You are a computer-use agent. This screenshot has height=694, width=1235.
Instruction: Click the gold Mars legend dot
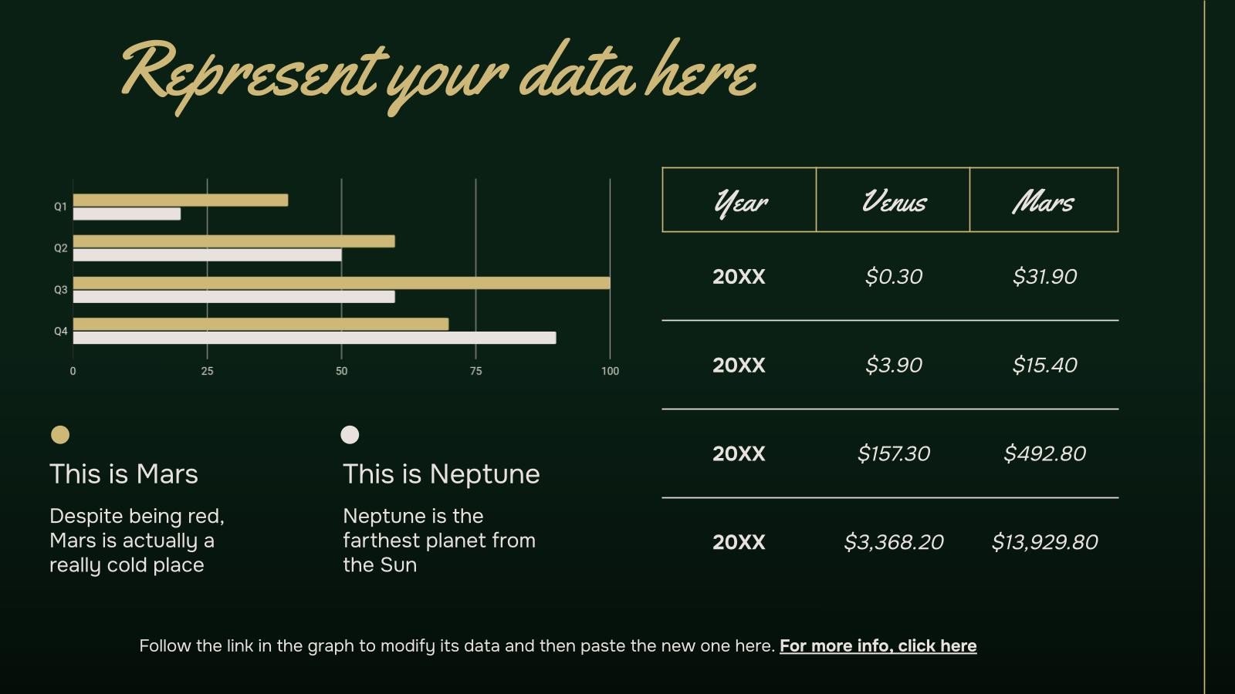[60, 435]
